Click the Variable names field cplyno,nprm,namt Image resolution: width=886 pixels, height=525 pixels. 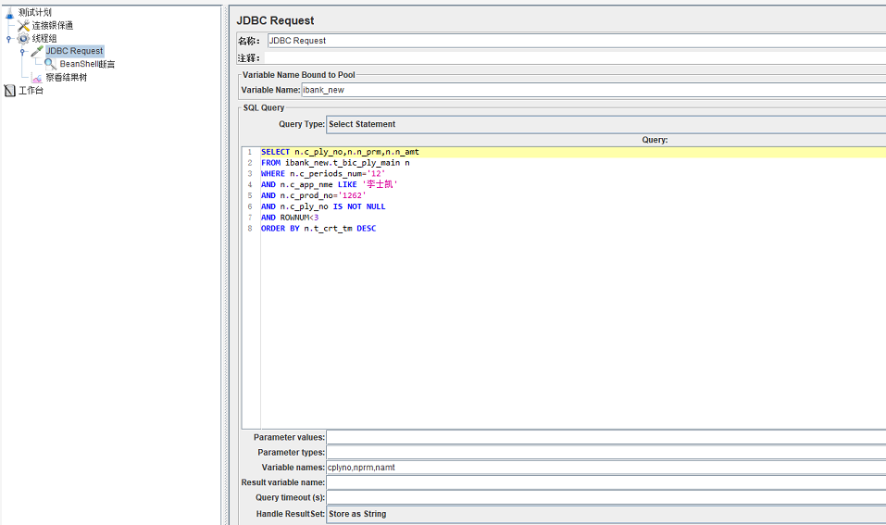coord(605,468)
